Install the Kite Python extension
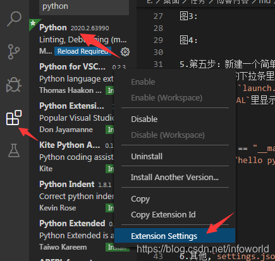 (x=110, y=169)
